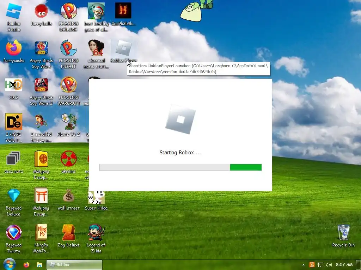This screenshot has width=361, height=270.
Task: Open the network tray icon
Action: (x=320, y=265)
